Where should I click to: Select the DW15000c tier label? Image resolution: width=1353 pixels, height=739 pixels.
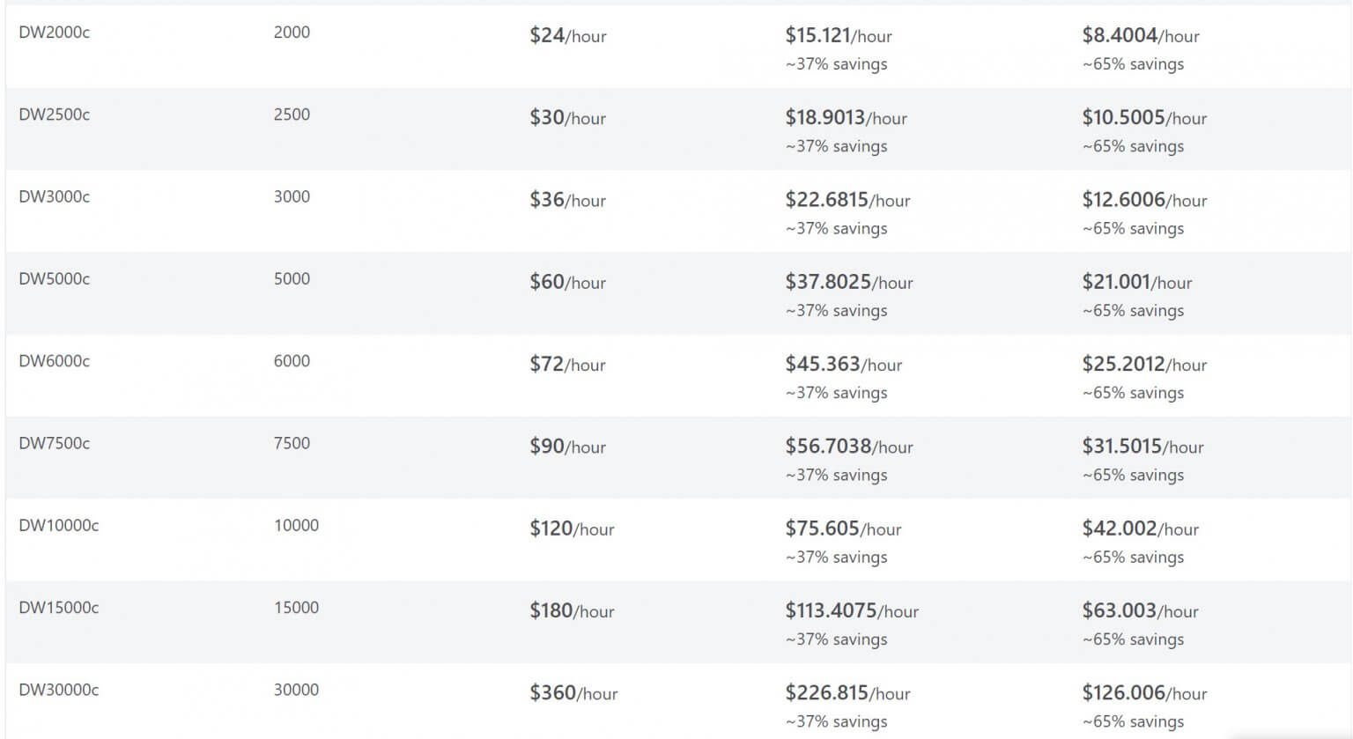pyautogui.click(x=58, y=608)
